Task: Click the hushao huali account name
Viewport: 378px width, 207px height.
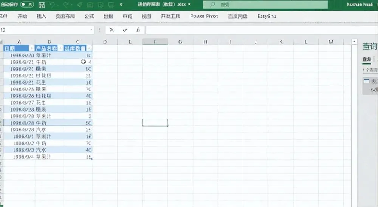Action: [x=360, y=4]
